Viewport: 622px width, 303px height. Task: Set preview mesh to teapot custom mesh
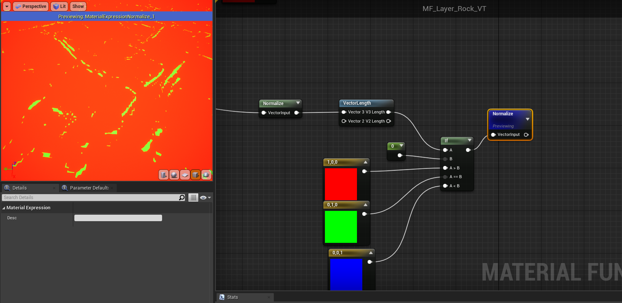206,175
